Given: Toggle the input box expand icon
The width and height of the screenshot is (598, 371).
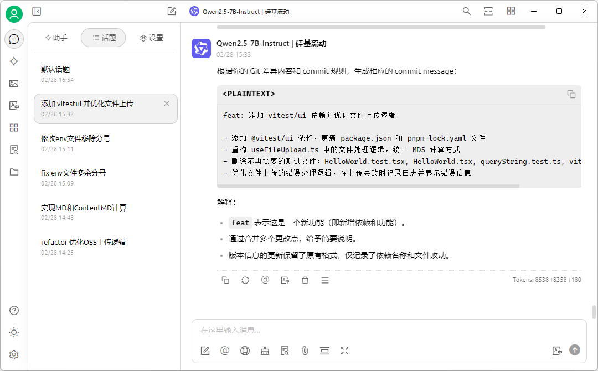Looking at the screenshot, I should click(344, 351).
